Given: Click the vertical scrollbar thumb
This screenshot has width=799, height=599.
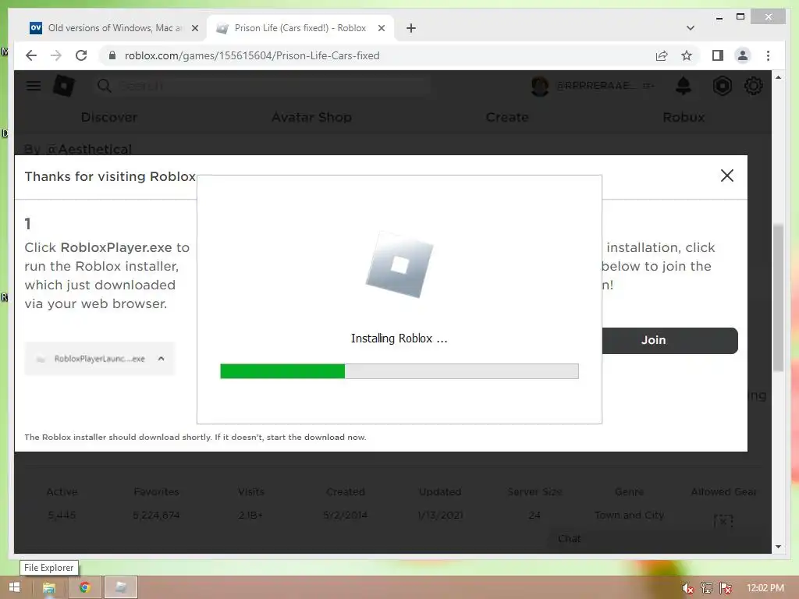Looking at the screenshot, I should pyautogui.click(x=778, y=298).
